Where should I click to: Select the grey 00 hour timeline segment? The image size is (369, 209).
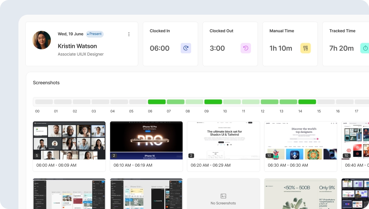click(44, 102)
